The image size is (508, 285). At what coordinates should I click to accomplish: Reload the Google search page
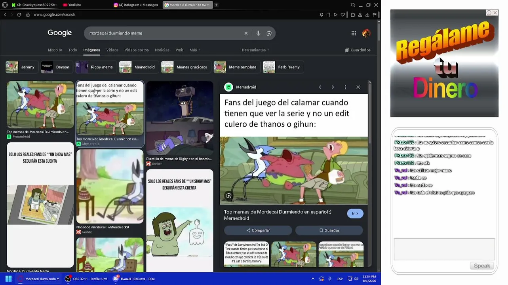[x=19, y=15]
